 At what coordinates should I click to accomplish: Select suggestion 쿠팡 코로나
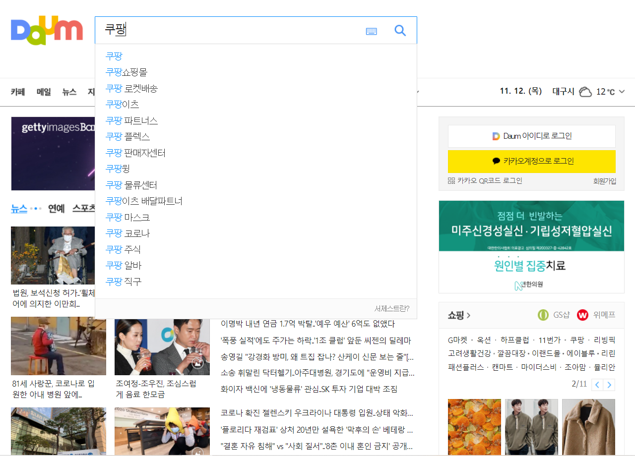point(127,233)
